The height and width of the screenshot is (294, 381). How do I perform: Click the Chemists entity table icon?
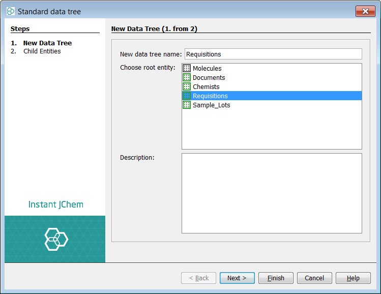(x=187, y=86)
